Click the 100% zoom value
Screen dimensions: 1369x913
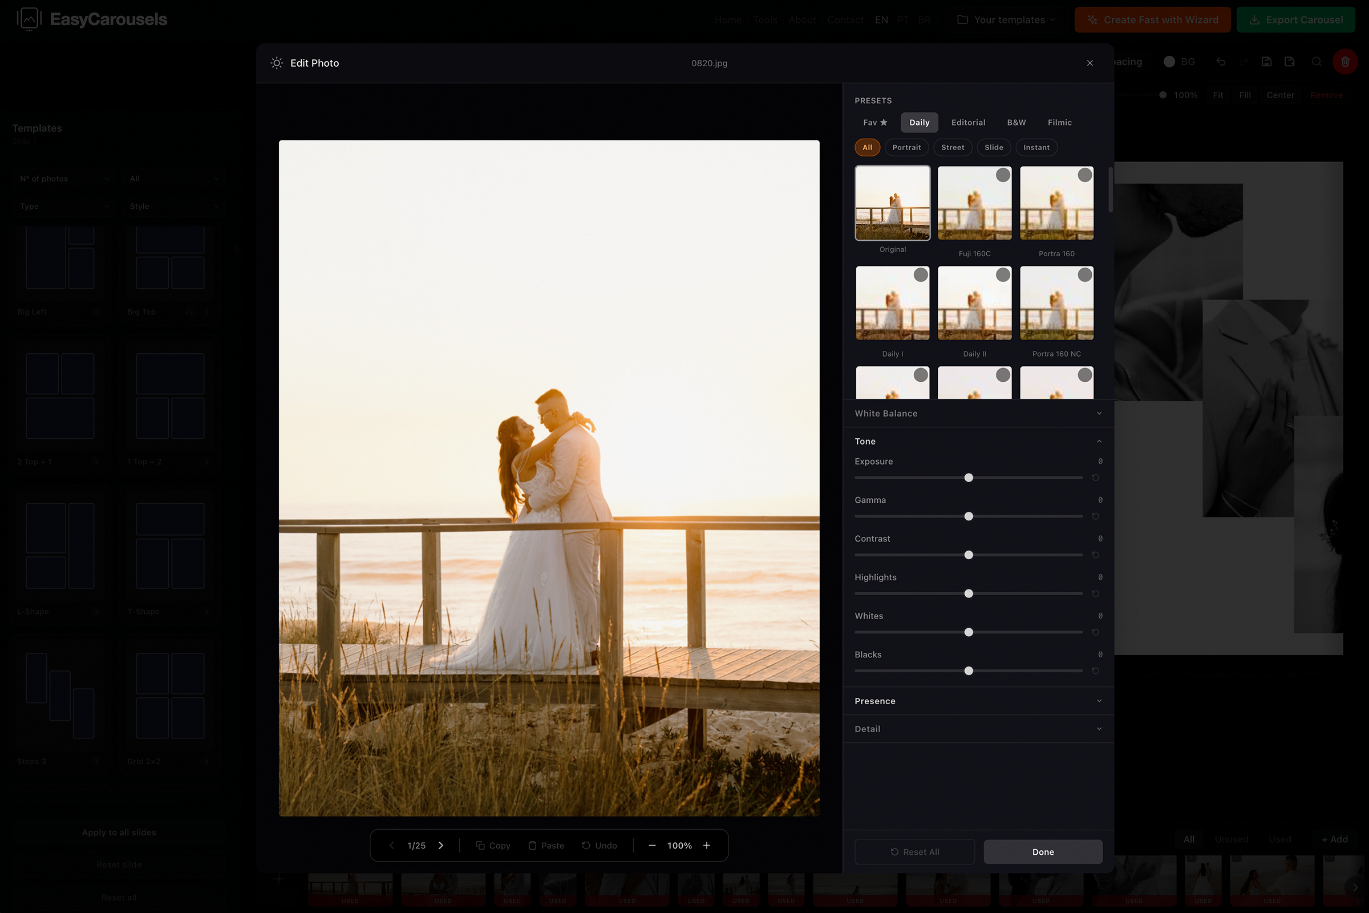[679, 846]
